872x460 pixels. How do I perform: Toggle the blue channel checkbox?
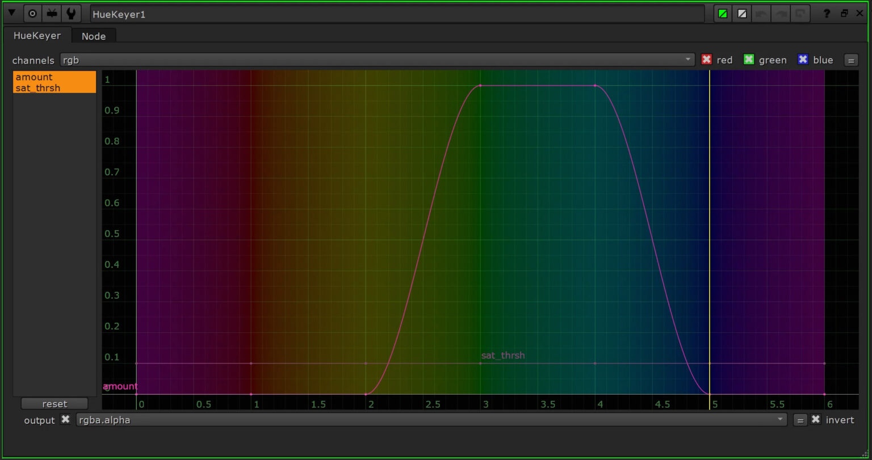[803, 60]
